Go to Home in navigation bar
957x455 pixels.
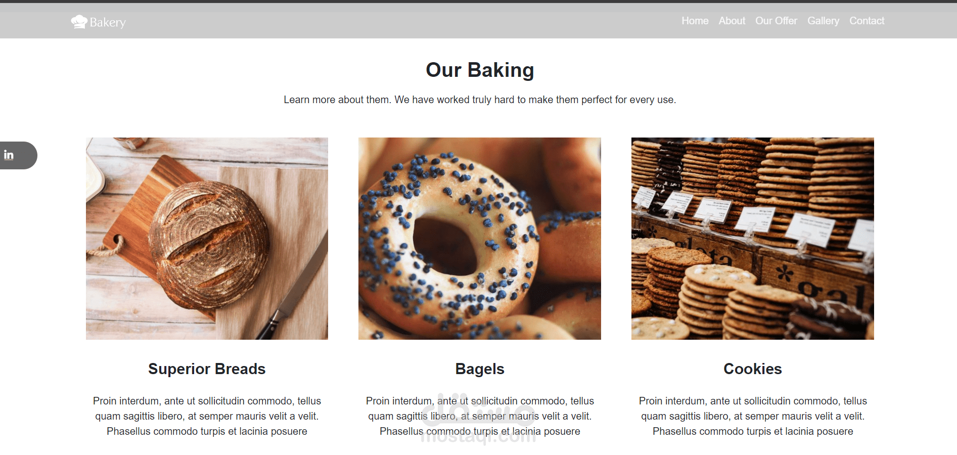[x=695, y=21]
